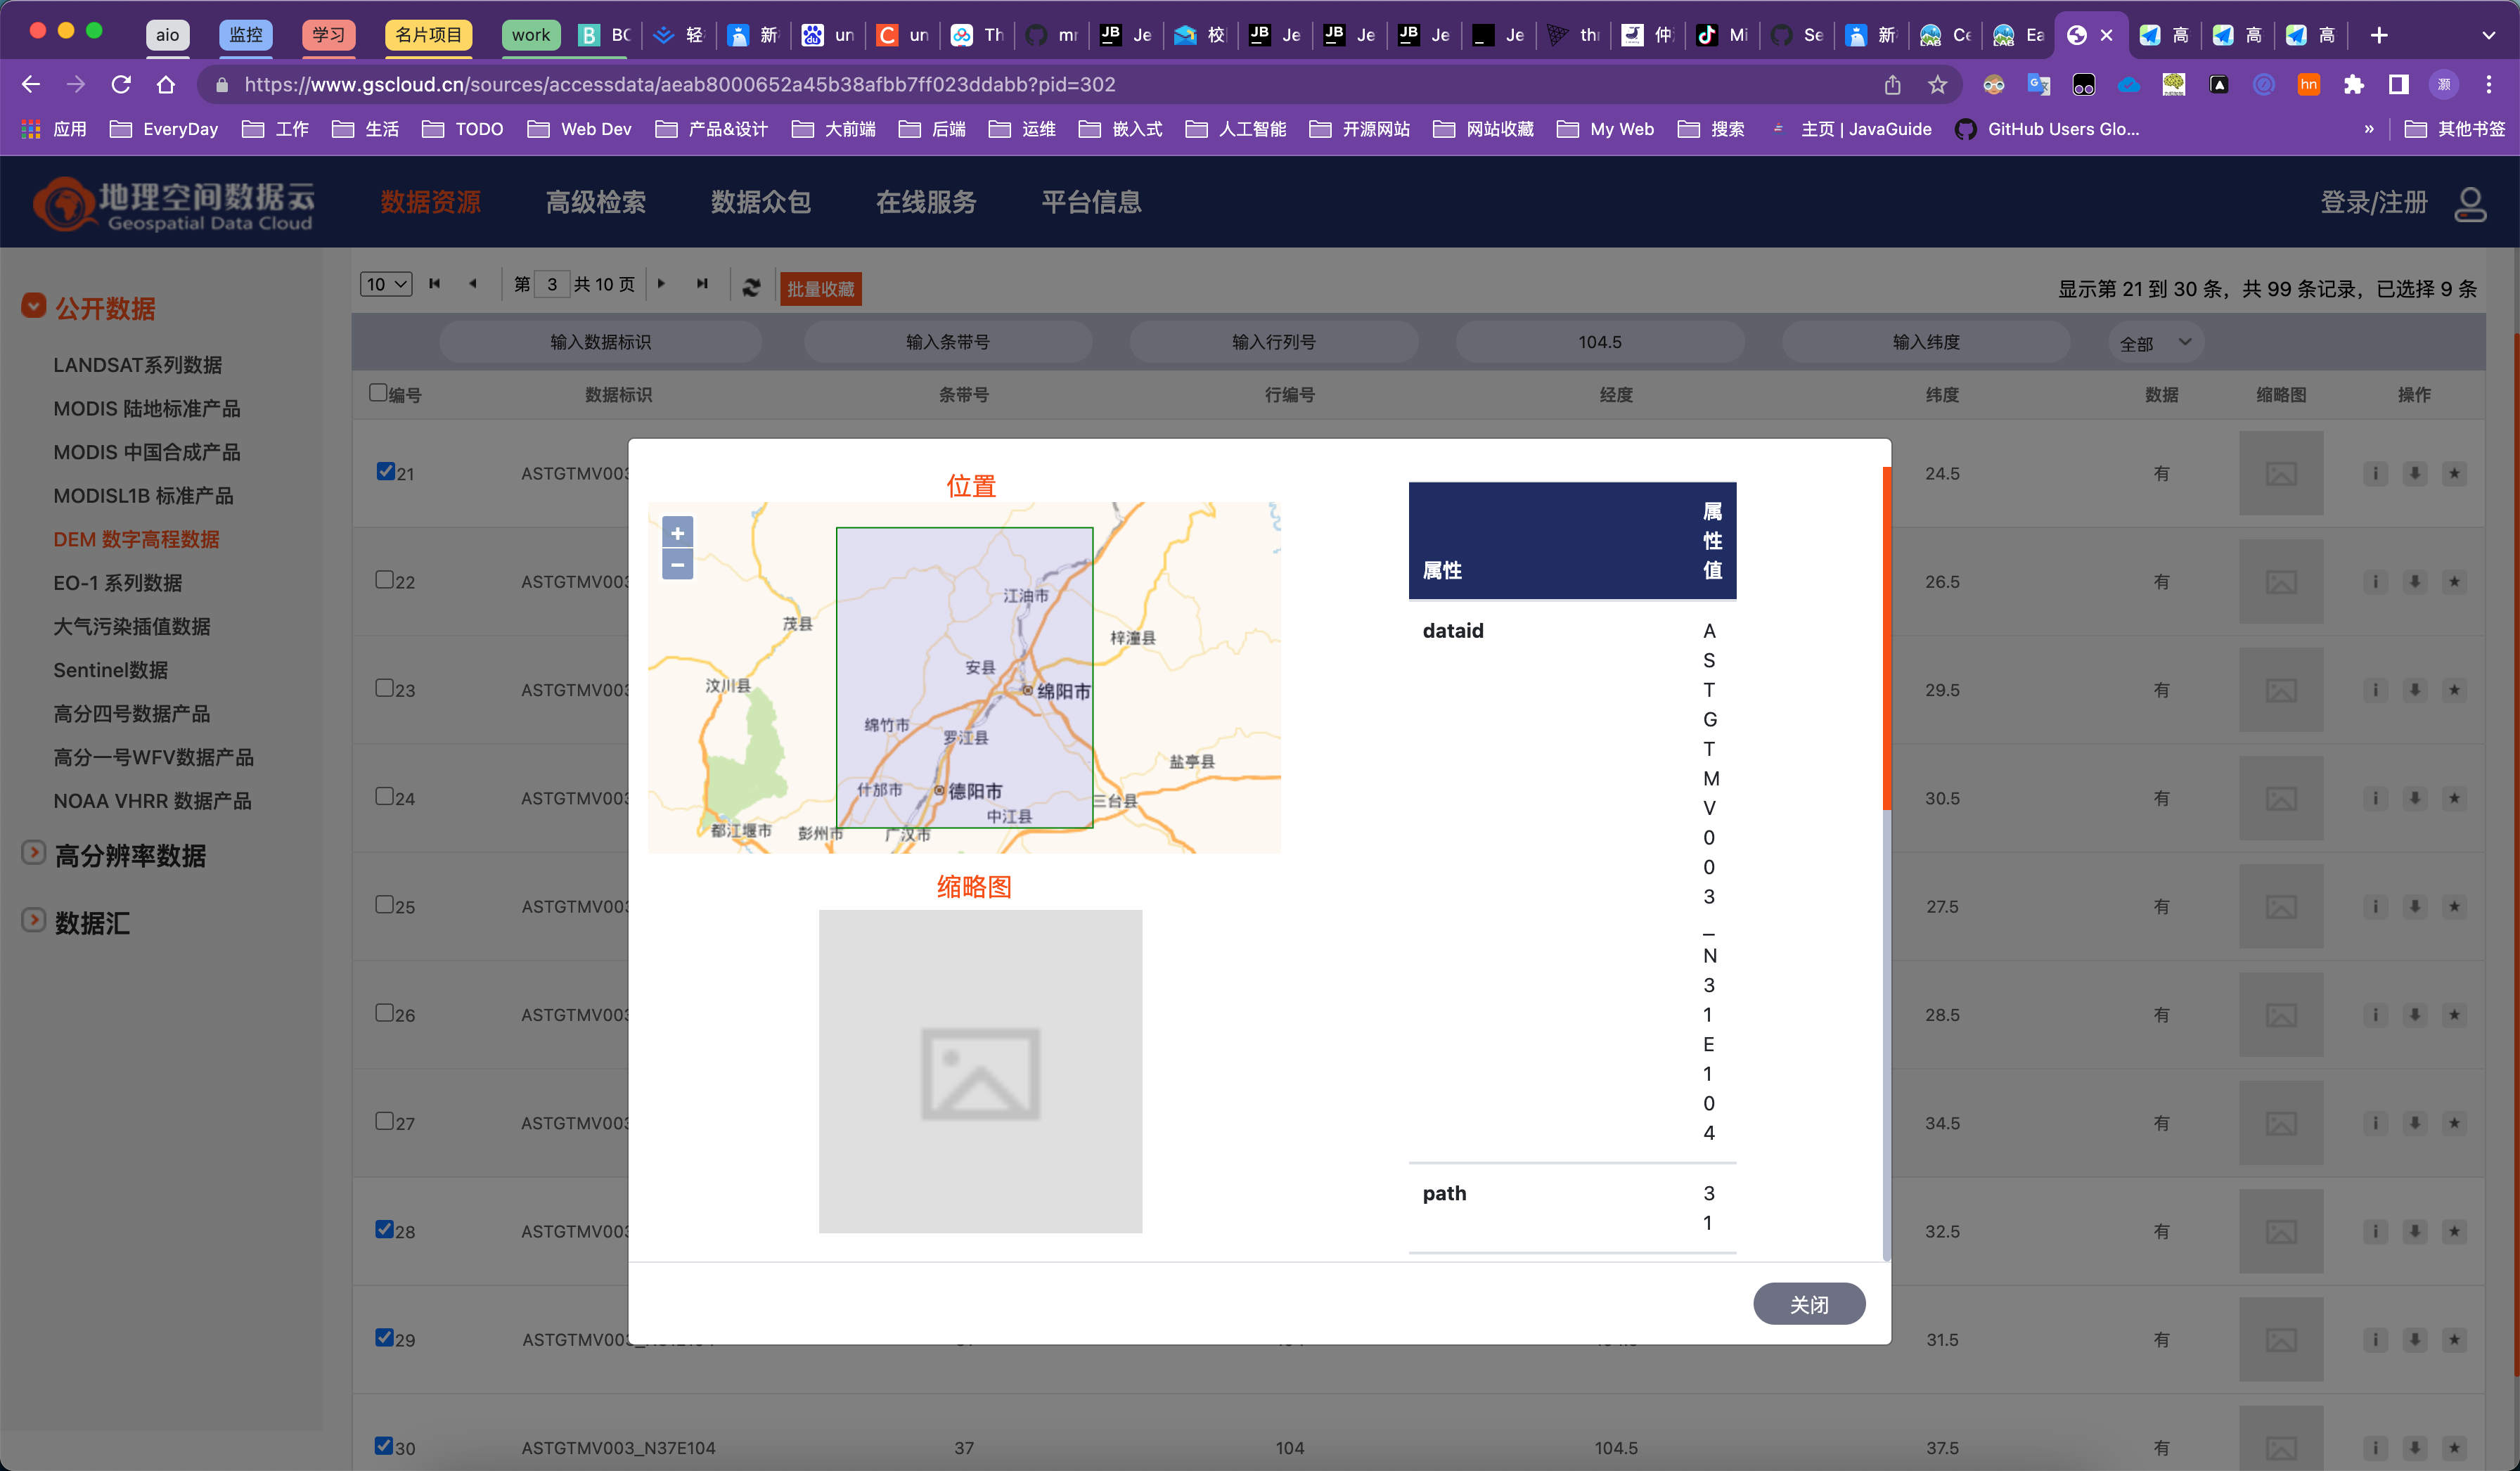This screenshot has width=2520, height=1471.
Task: Click the download icon for row 21
Action: [2414, 473]
